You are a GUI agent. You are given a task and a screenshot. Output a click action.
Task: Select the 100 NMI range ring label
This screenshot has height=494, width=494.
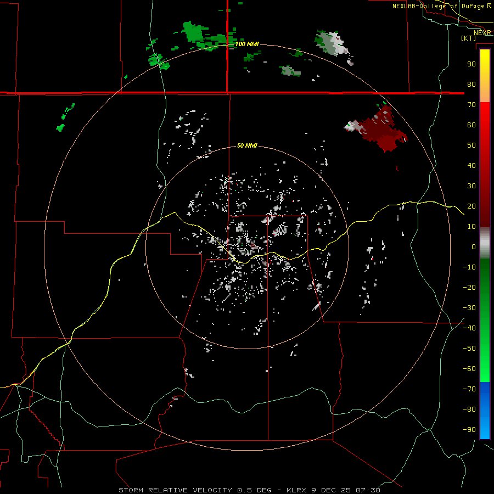point(247,44)
